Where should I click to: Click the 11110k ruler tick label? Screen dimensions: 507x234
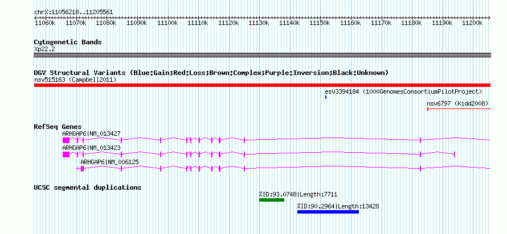198,23
